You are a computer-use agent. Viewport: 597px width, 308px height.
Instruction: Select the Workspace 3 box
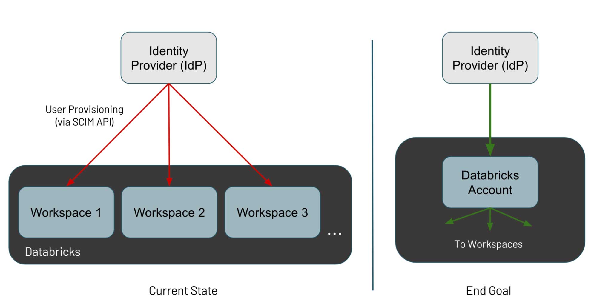click(272, 212)
